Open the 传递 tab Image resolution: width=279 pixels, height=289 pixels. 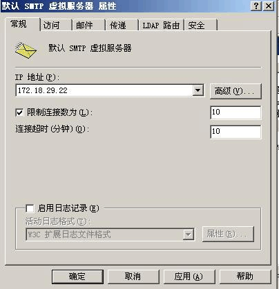pos(122,25)
